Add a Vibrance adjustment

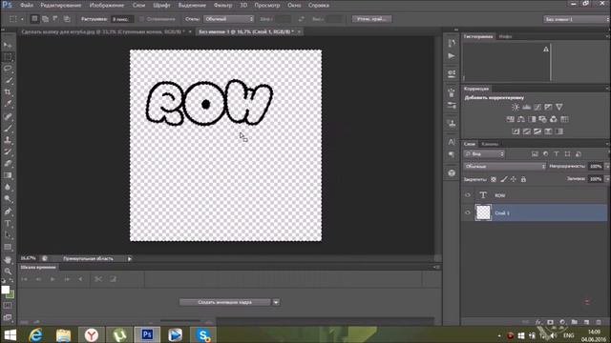(559, 107)
